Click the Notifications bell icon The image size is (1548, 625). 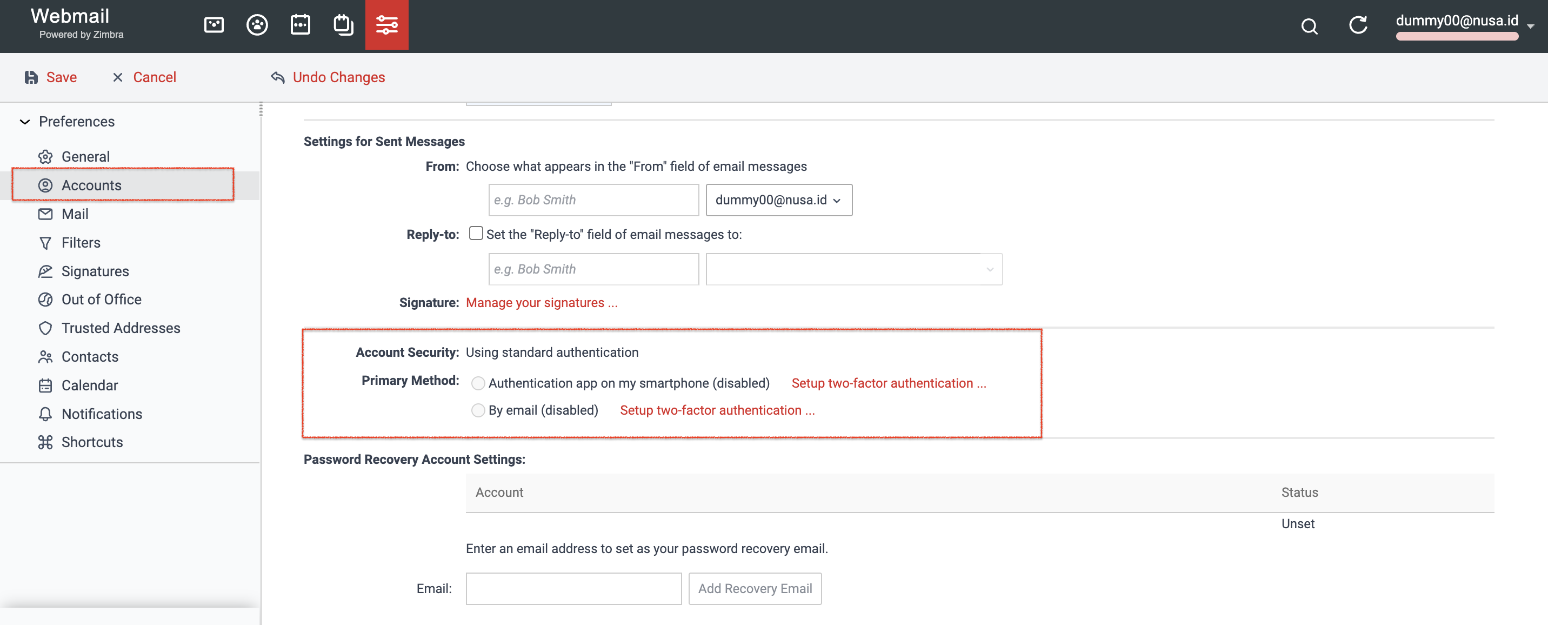[45, 414]
